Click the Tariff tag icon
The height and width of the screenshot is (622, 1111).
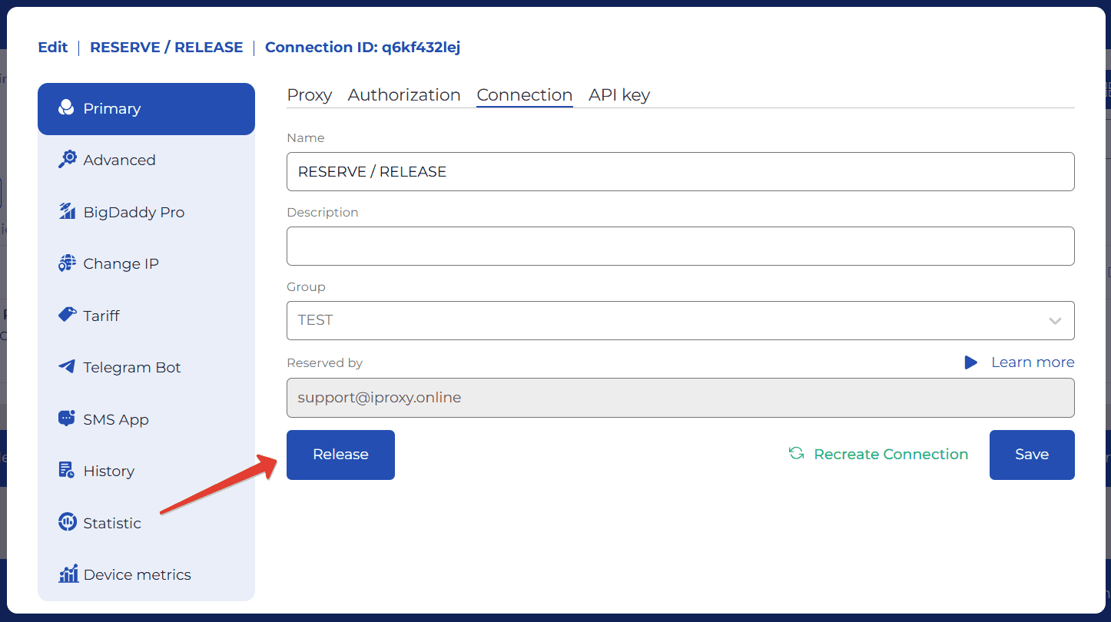(68, 315)
